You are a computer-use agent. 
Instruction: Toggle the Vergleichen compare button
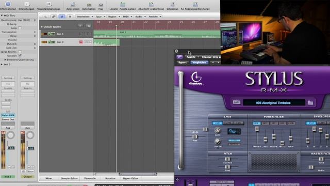[x=200, y=63]
